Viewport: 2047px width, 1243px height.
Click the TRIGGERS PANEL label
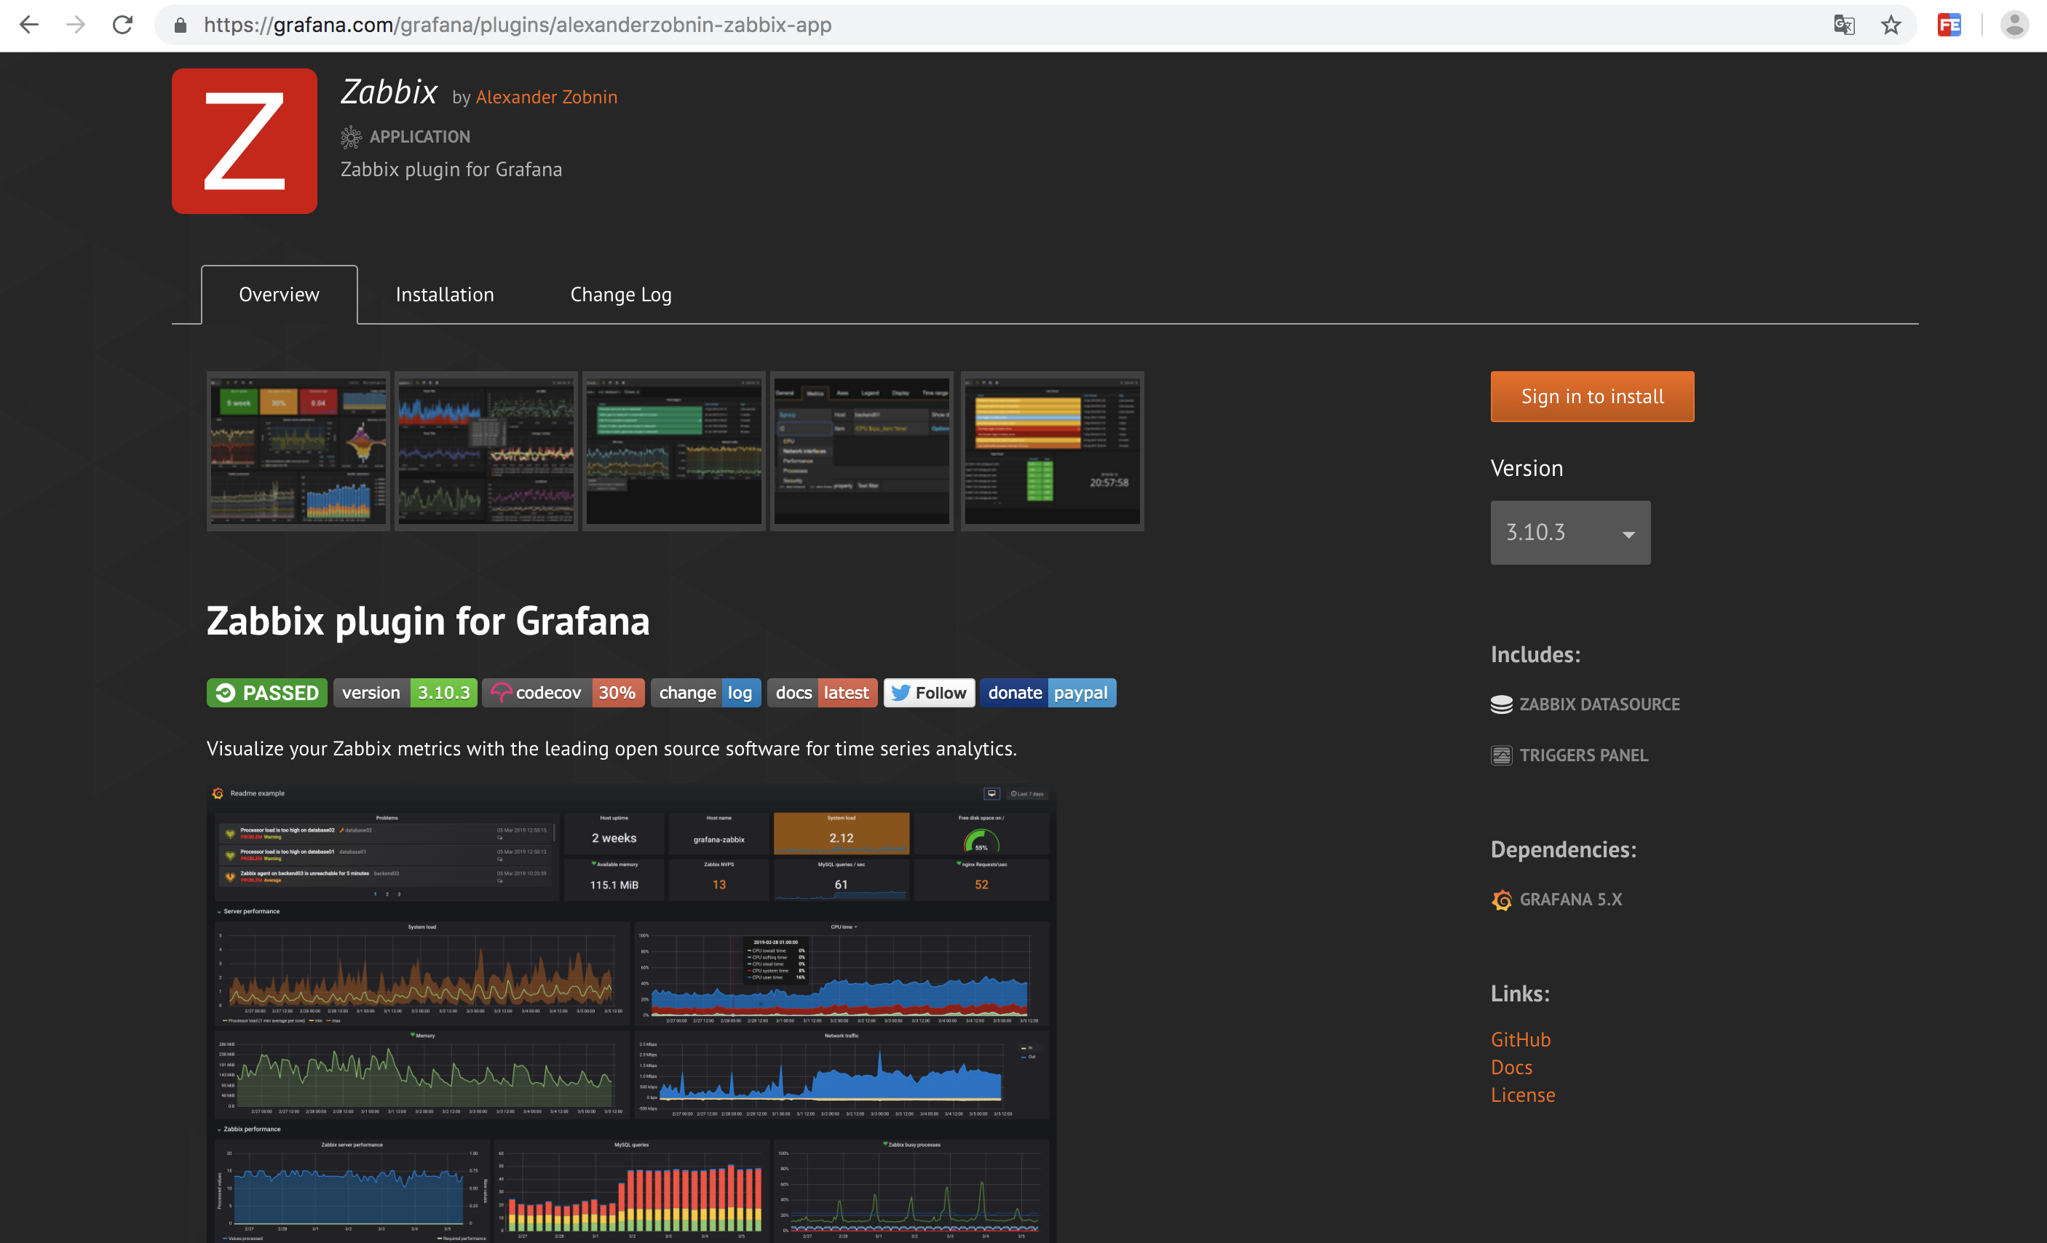coord(1583,755)
